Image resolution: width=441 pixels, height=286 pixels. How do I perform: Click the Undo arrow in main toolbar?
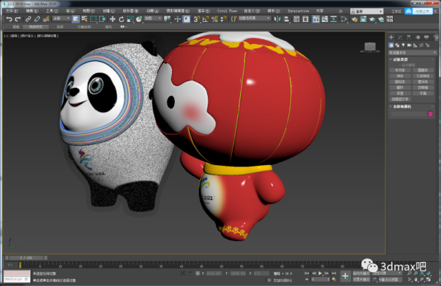[x=9, y=19]
